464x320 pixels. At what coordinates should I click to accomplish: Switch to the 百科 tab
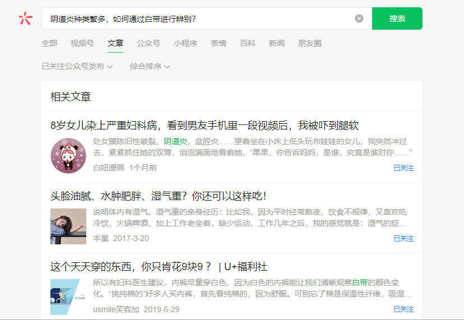pyautogui.click(x=247, y=43)
